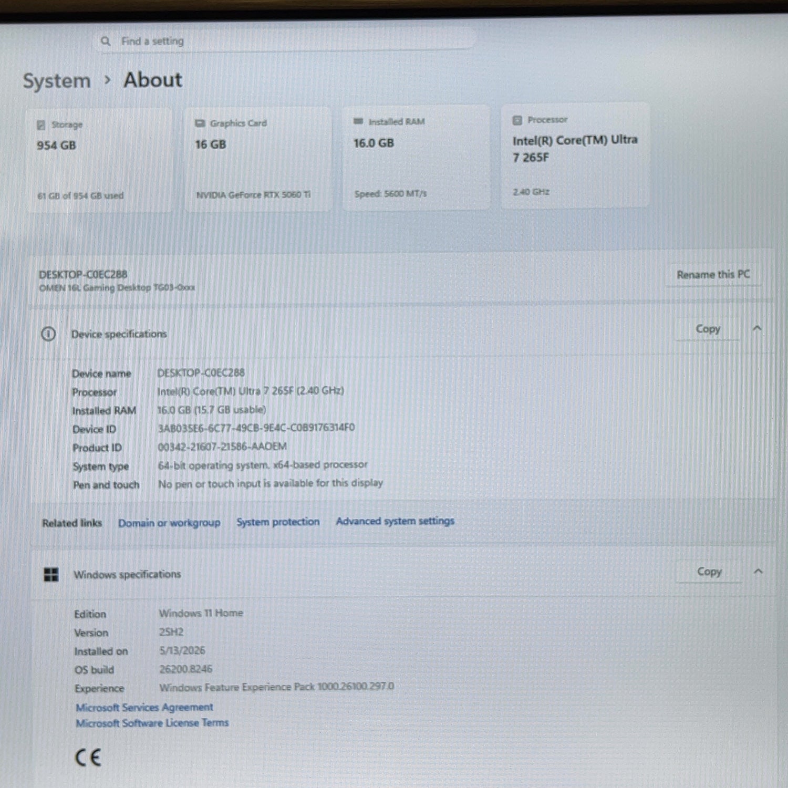The image size is (788, 788).
Task: Click the Installed RAM icon
Action: (358, 121)
